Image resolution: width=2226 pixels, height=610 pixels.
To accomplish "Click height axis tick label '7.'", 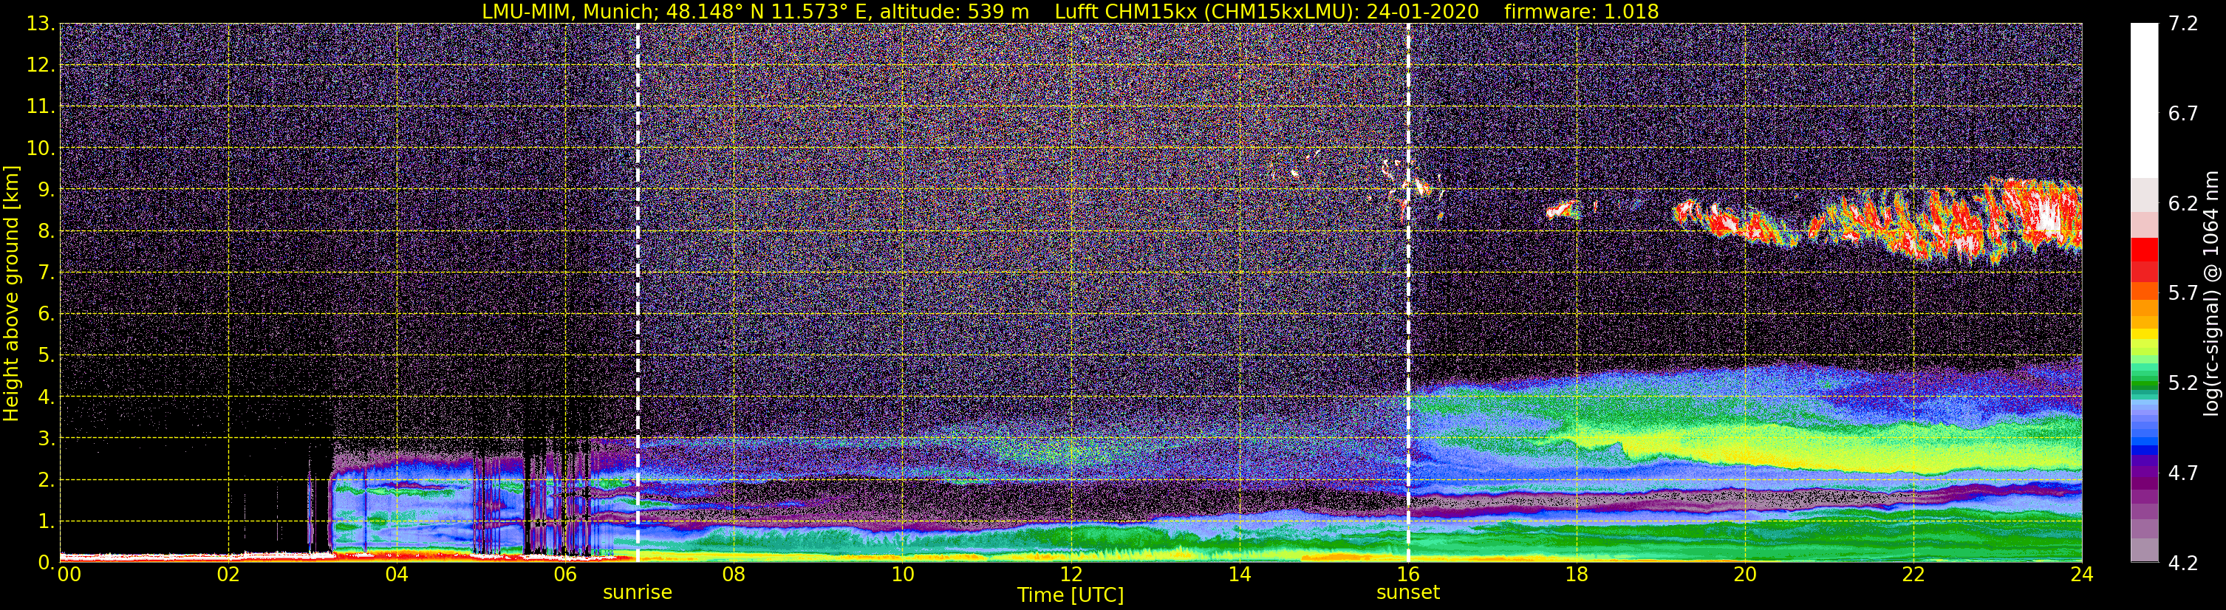I will (46, 273).
